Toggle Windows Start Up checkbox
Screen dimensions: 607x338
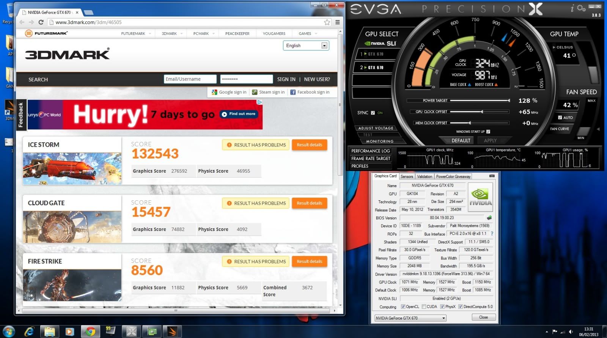coord(488,132)
